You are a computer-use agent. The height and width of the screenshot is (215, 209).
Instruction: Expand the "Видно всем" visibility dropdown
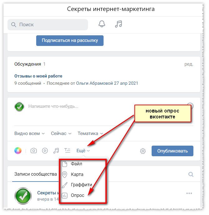(30, 134)
